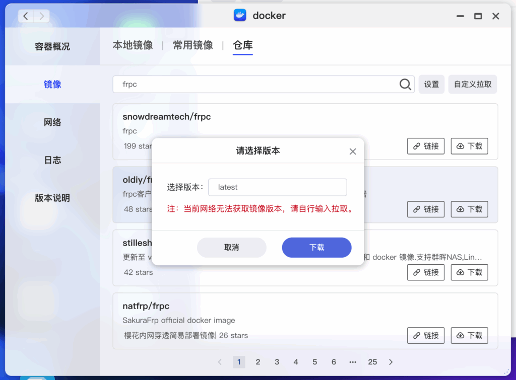
Task: Click the chain link icon on natfrp/frpc row
Action: (416, 335)
